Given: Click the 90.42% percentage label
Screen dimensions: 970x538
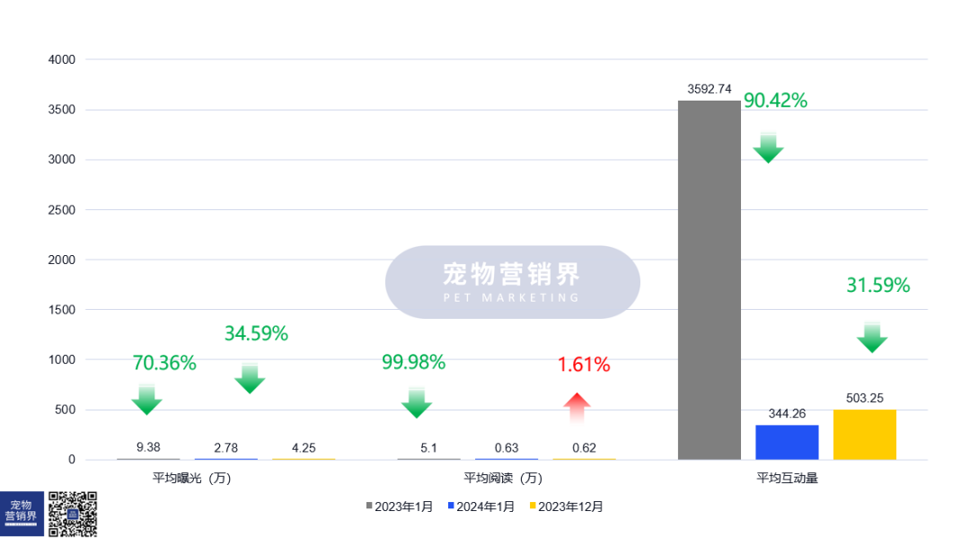Looking at the screenshot, I should pyautogui.click(x=775, y=101).
